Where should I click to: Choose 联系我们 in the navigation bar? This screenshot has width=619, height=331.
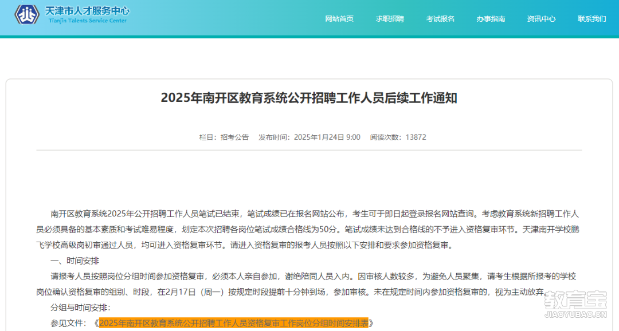tap(591, 18)
